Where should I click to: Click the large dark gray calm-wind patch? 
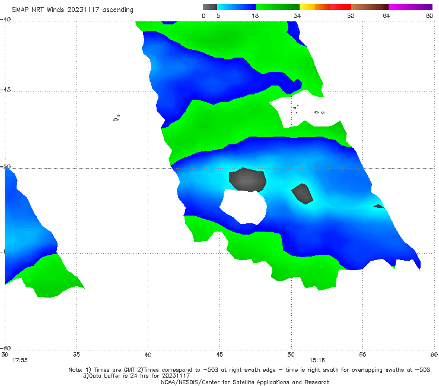247,180
